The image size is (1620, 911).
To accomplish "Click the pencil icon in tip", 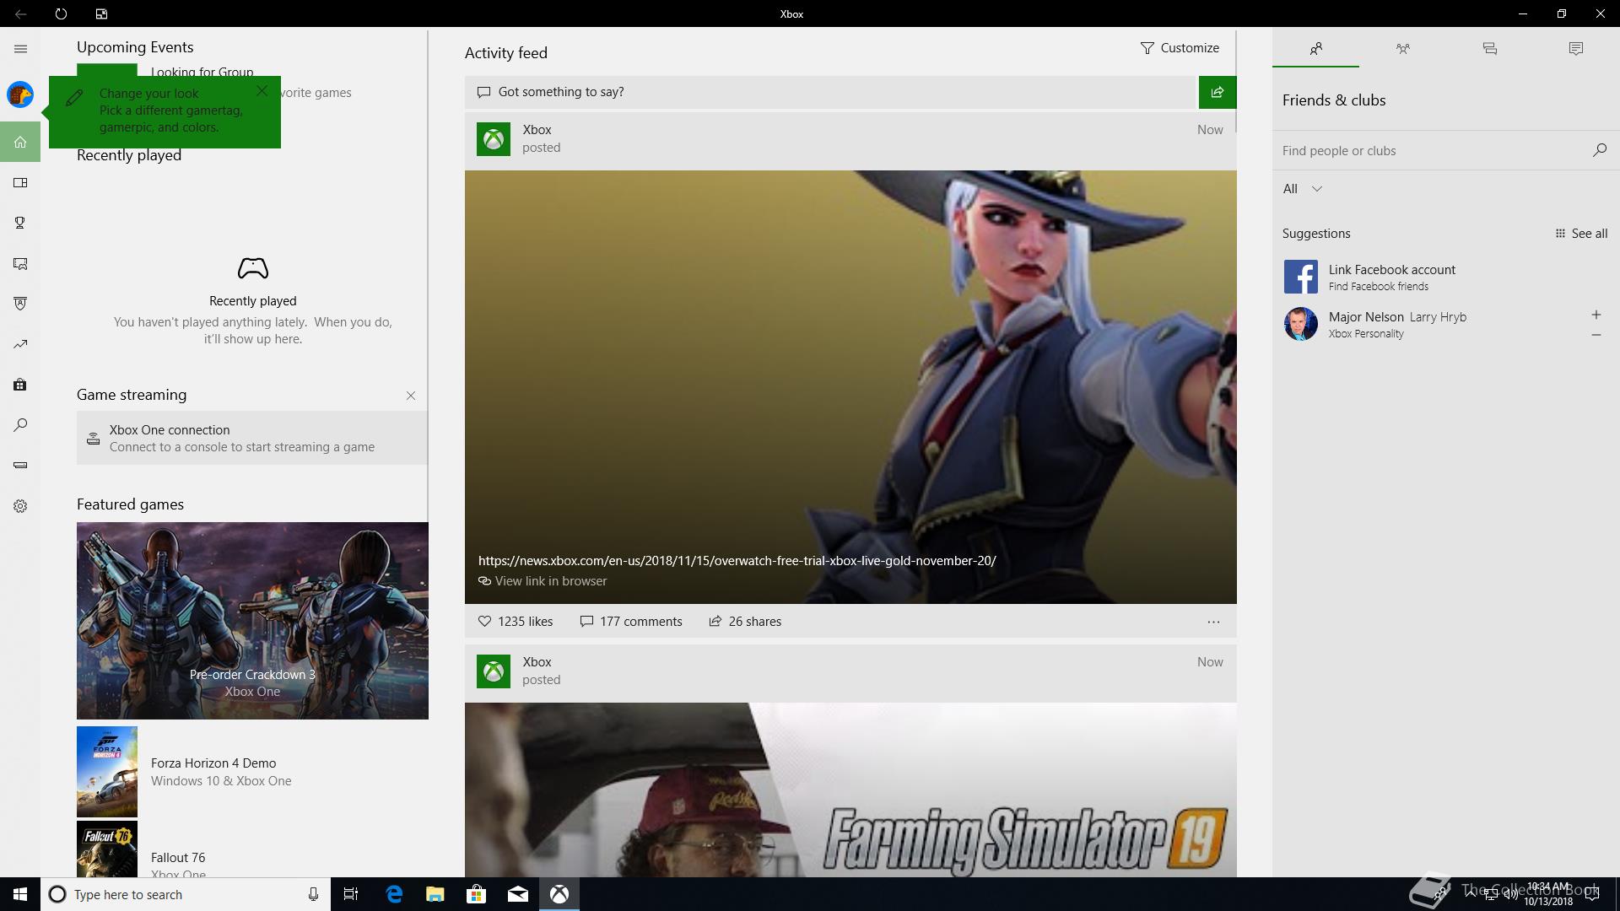I will (74, 98).
